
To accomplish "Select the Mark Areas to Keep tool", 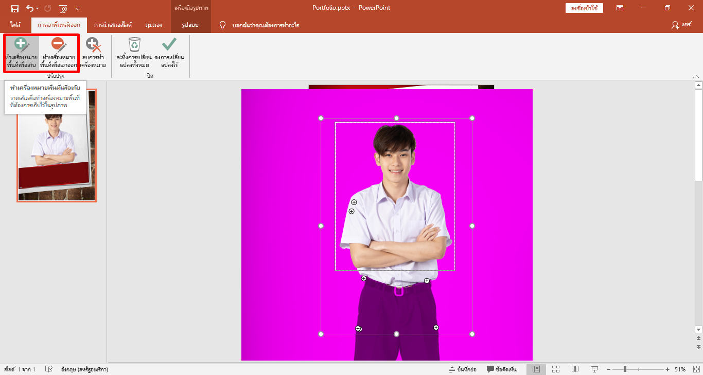I will [x=21, y=53].
